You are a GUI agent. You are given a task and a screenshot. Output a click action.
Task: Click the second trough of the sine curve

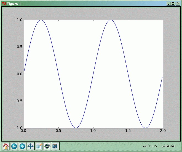coord(145,128)
